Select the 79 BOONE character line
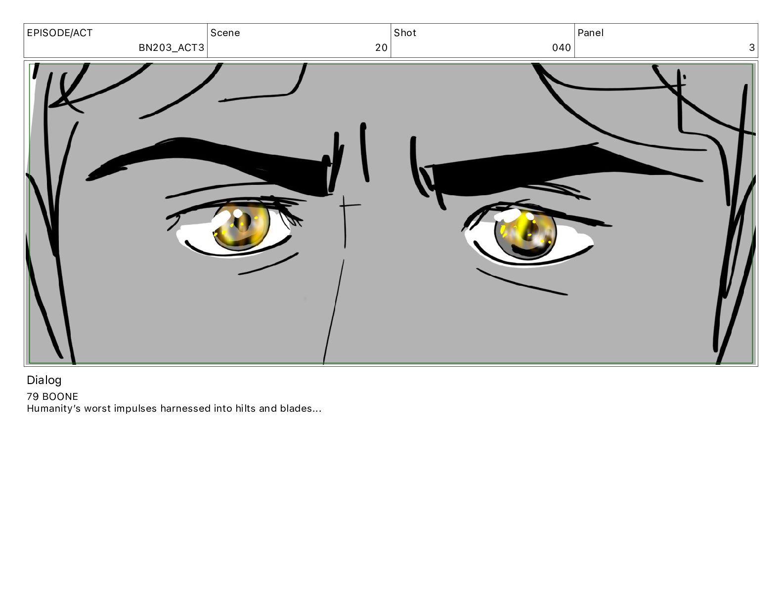 (x=52, y=396)
